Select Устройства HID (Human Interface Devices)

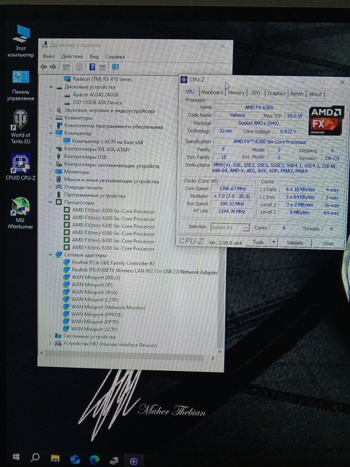coord(110,344)
